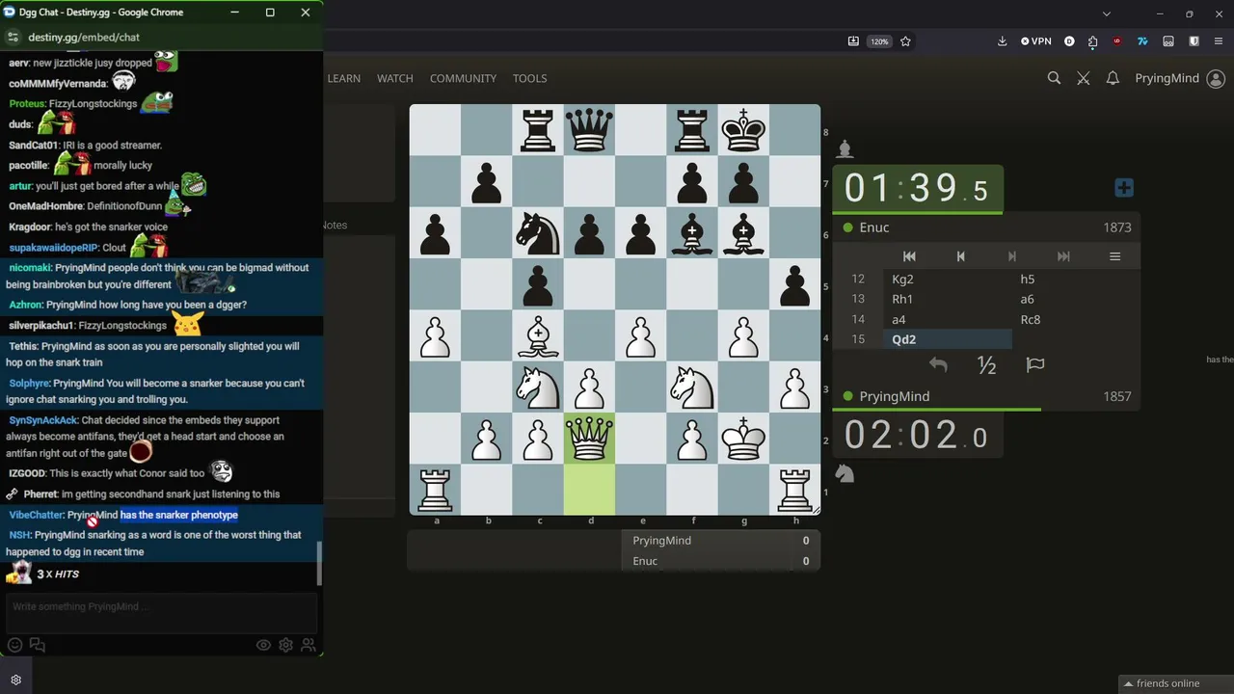
Task: Click the white king on g2
Action: pos(743,439)
